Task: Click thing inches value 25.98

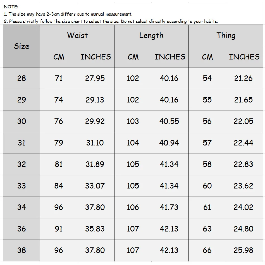Action: pos(243,250)
